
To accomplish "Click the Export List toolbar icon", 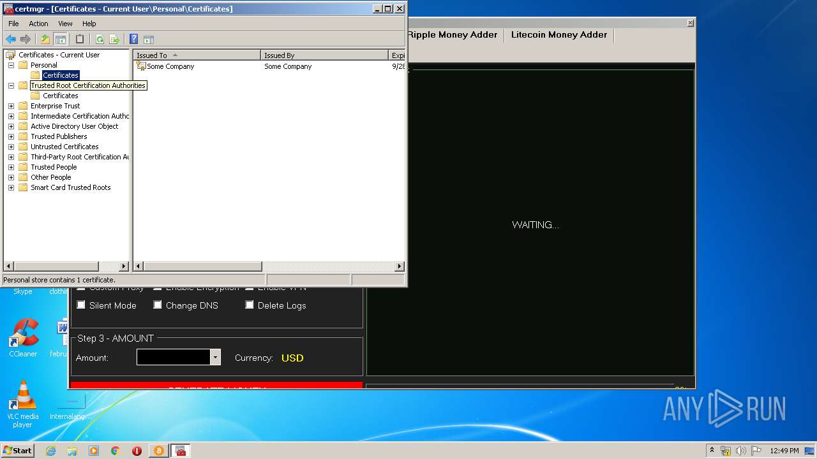I will [x=114, y=40].
